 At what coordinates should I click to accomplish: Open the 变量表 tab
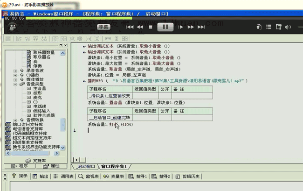(114, 177)
